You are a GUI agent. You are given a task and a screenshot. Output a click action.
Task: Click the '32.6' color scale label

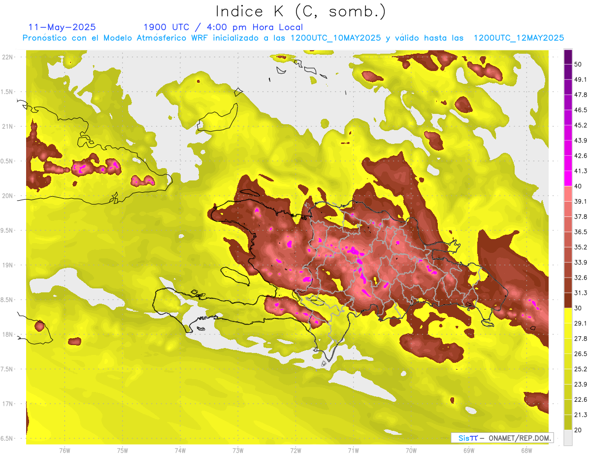[581, 278]
